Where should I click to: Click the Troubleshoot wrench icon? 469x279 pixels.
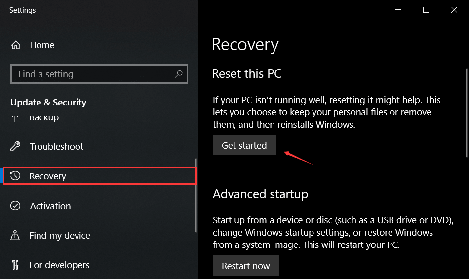coord(16,146)
